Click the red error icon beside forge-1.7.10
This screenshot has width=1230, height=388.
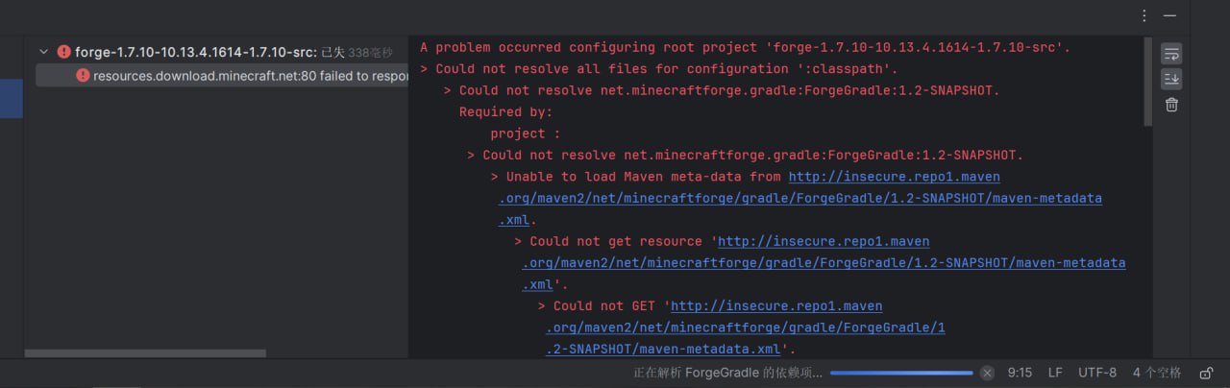(63, 52)
